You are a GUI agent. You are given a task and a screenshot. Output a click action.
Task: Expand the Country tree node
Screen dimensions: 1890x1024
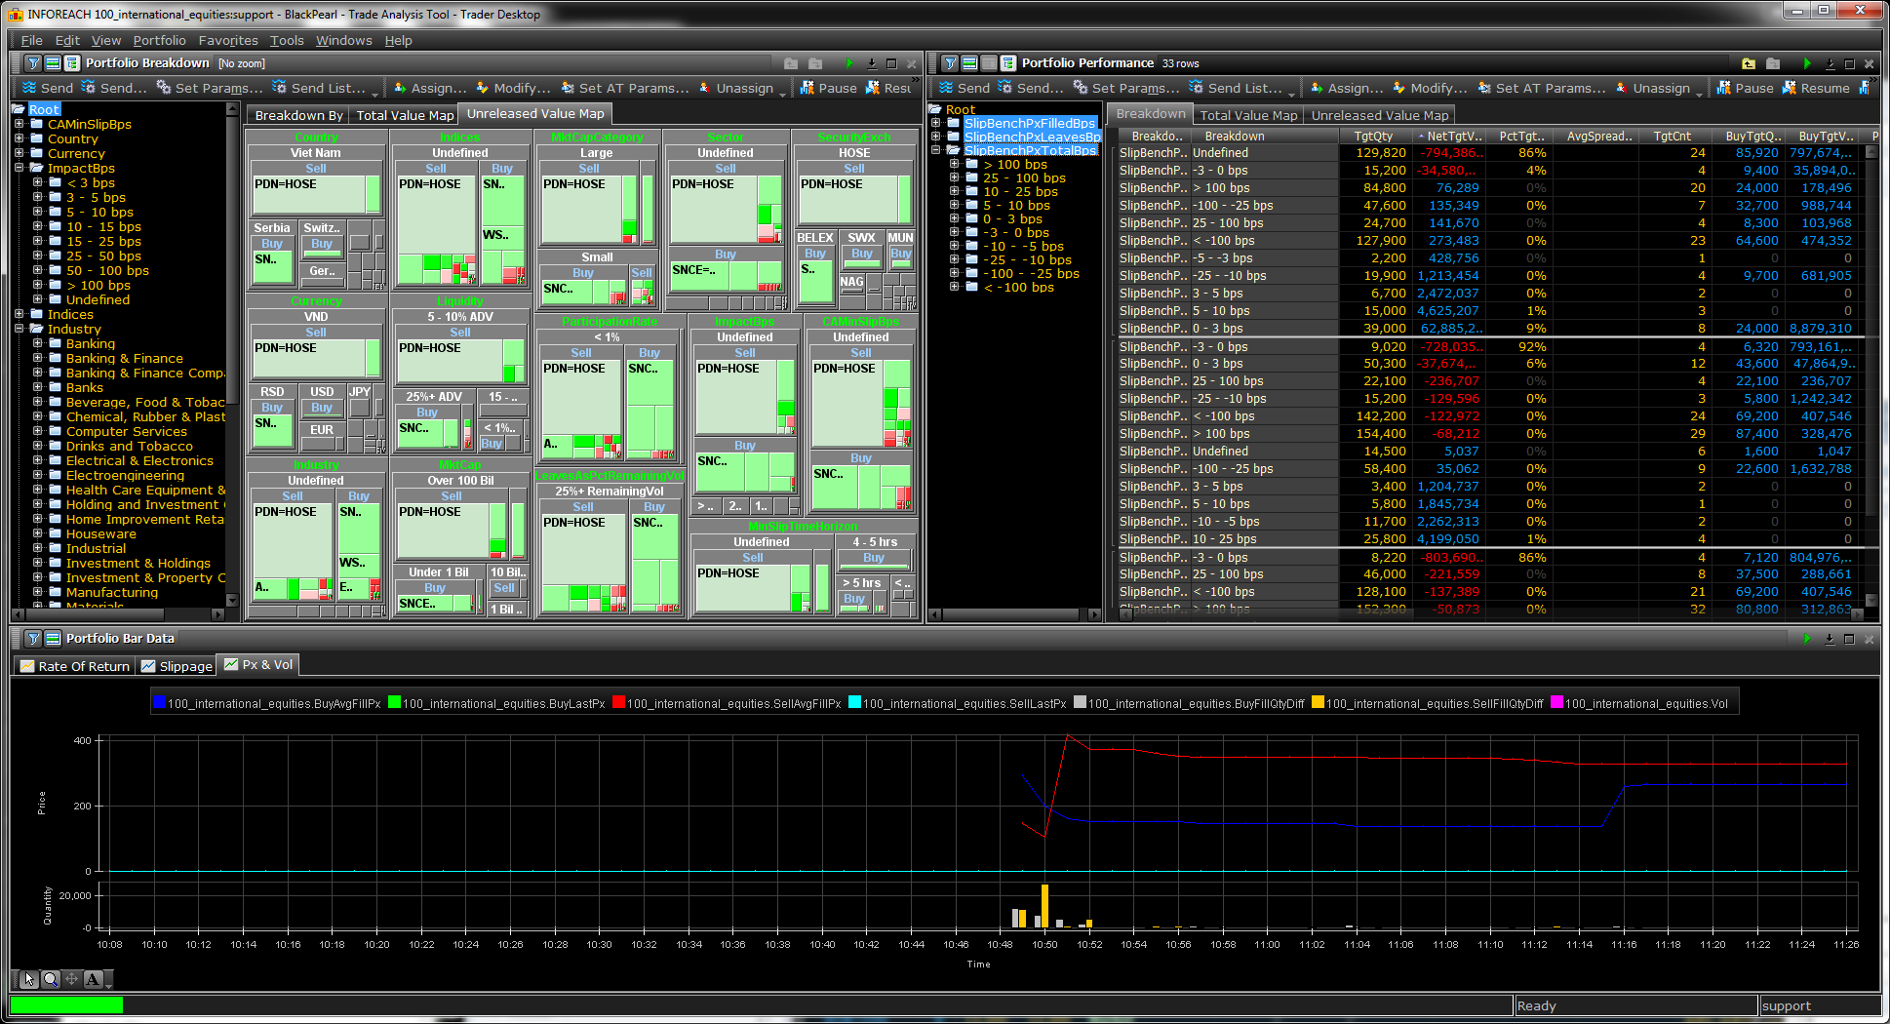pos(20,138)
